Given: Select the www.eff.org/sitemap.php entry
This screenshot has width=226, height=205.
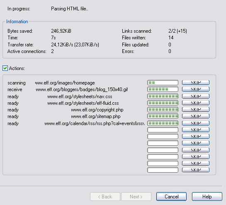Looking at the screenshot, I should point(96,116).
